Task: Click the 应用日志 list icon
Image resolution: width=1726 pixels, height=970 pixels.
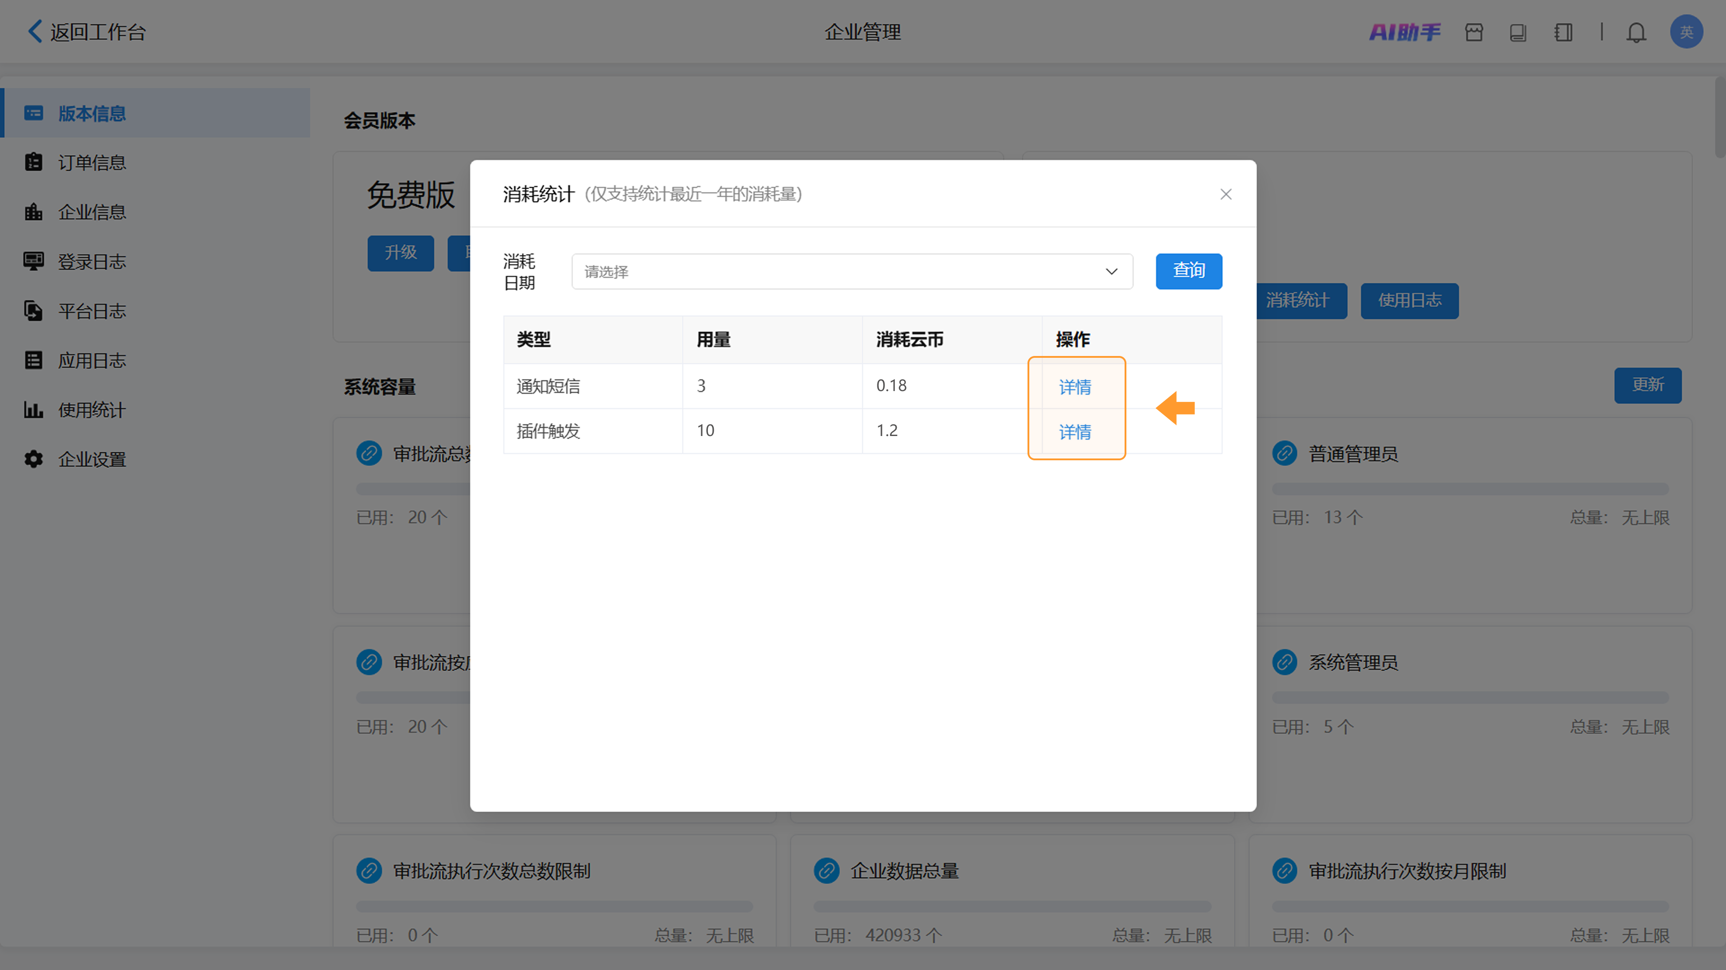Action: tap(34, 360)
